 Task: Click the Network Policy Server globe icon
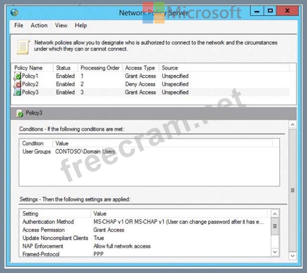tap(14, 13)
